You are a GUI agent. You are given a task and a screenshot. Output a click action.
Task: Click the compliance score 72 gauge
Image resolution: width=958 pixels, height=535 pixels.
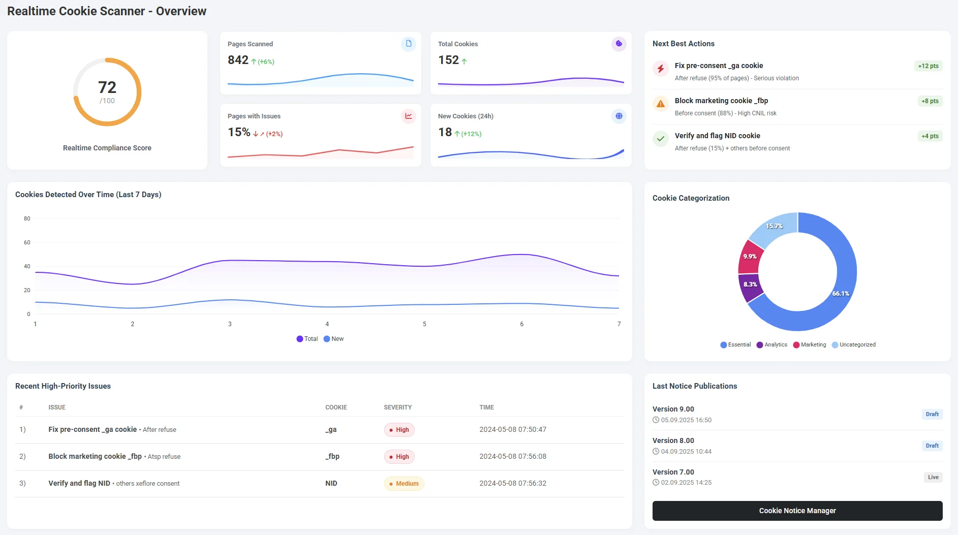pyautogui.click(x=107, y=92)
